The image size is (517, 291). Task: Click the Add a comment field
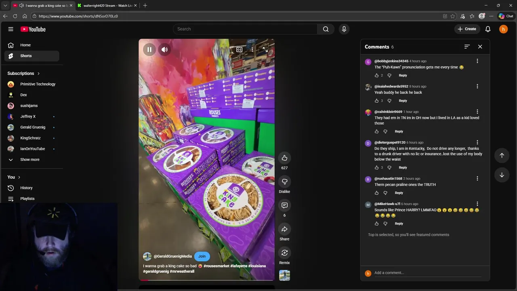coord(427,273)
